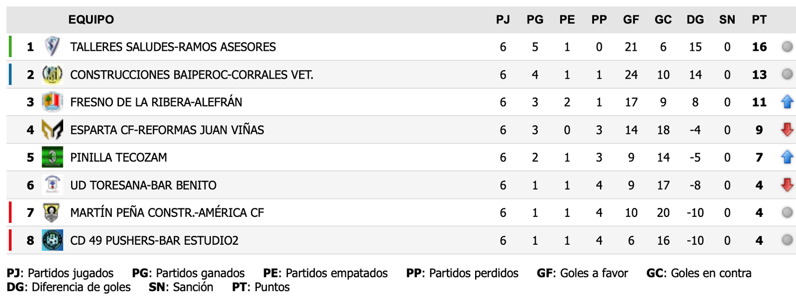Click the GF column header

[631, 19]
